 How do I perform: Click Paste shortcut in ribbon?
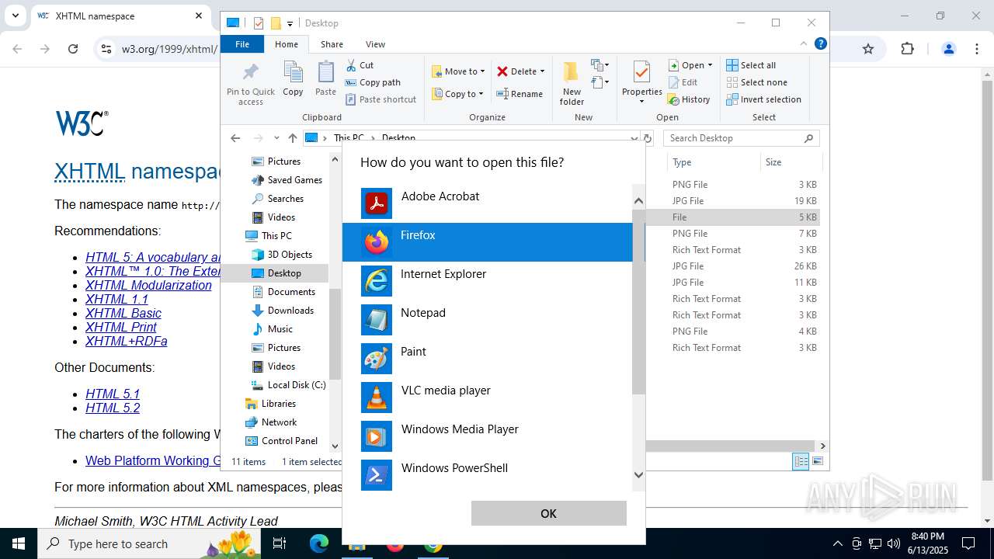381,99
